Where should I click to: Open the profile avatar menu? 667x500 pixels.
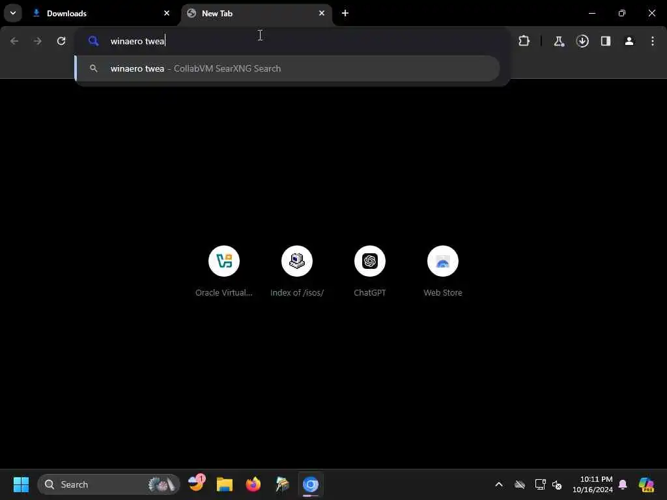tap(629, 41)
